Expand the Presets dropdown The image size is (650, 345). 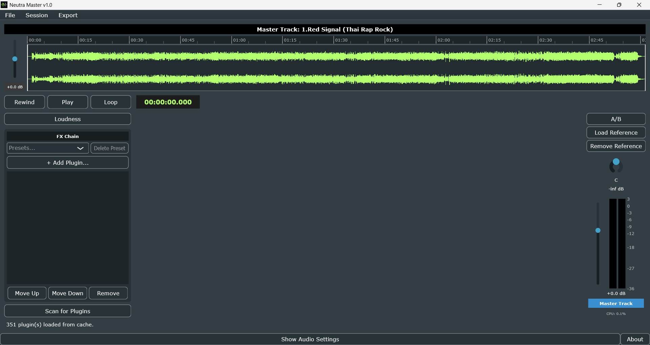(48, 148)
